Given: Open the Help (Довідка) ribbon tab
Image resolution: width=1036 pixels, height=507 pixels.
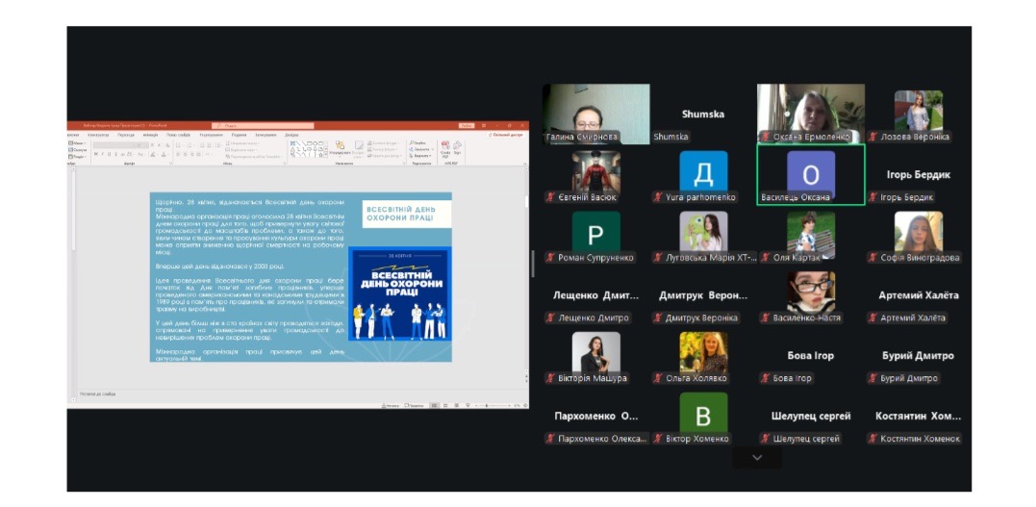Looking at the screenshot, I should click(291, 135).
